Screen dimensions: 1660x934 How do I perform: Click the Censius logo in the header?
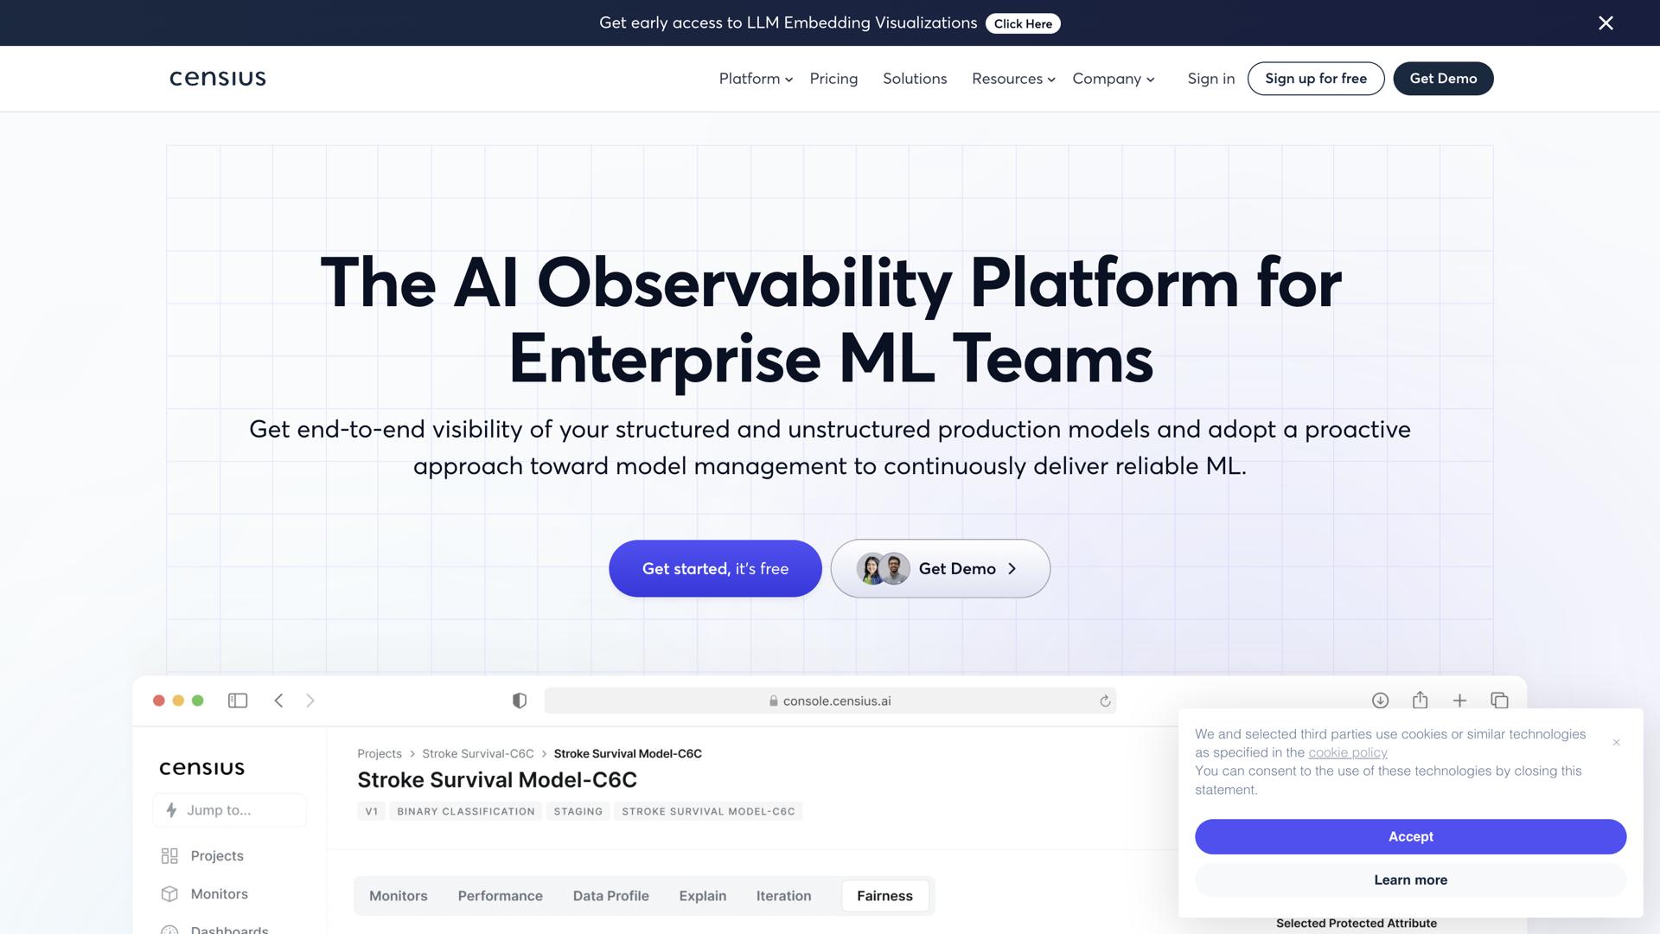pyautogui.click(x=218, y=79)
